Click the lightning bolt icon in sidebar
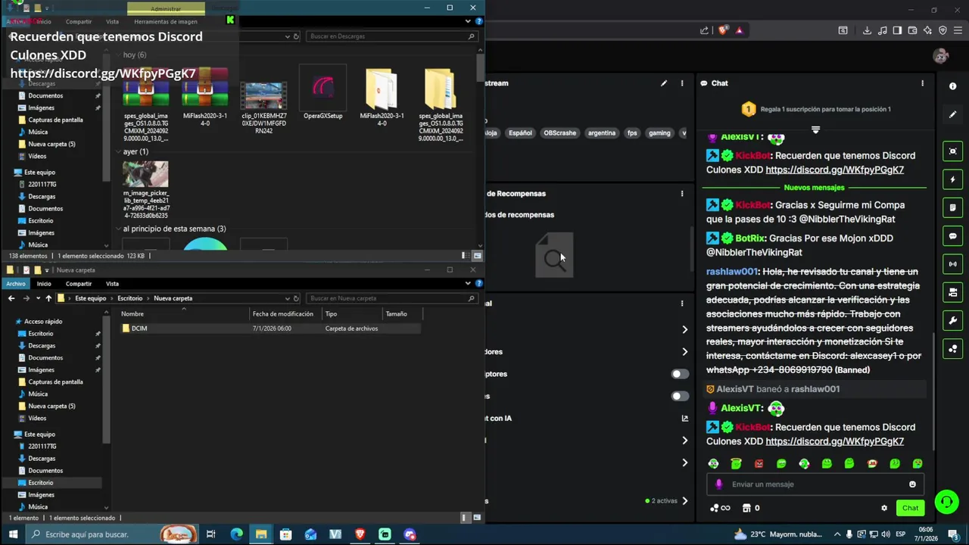969x545 pixels. tap(953, 179)
